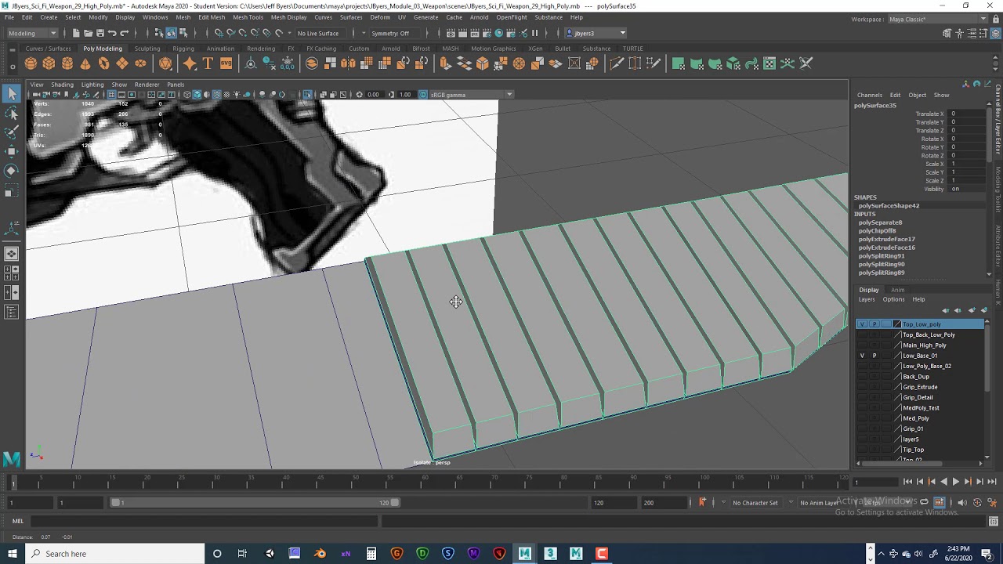Switch to the Rigging shelf tab

pyautogui.click(x=183, y=49)
